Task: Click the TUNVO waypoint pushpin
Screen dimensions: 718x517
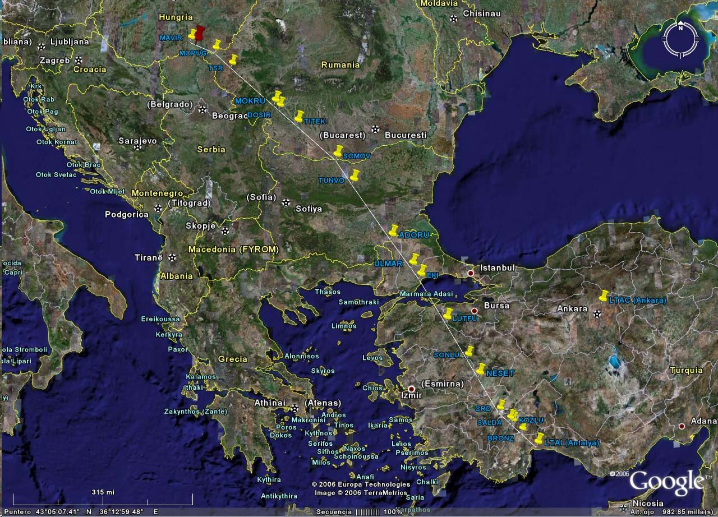Action: coord(354,175)
